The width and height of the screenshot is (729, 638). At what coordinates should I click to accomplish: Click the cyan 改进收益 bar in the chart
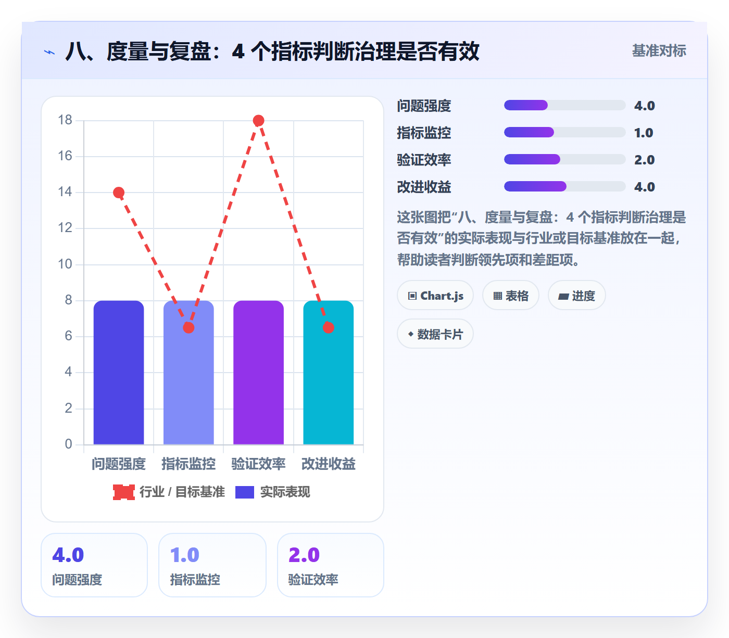[329, 373]
